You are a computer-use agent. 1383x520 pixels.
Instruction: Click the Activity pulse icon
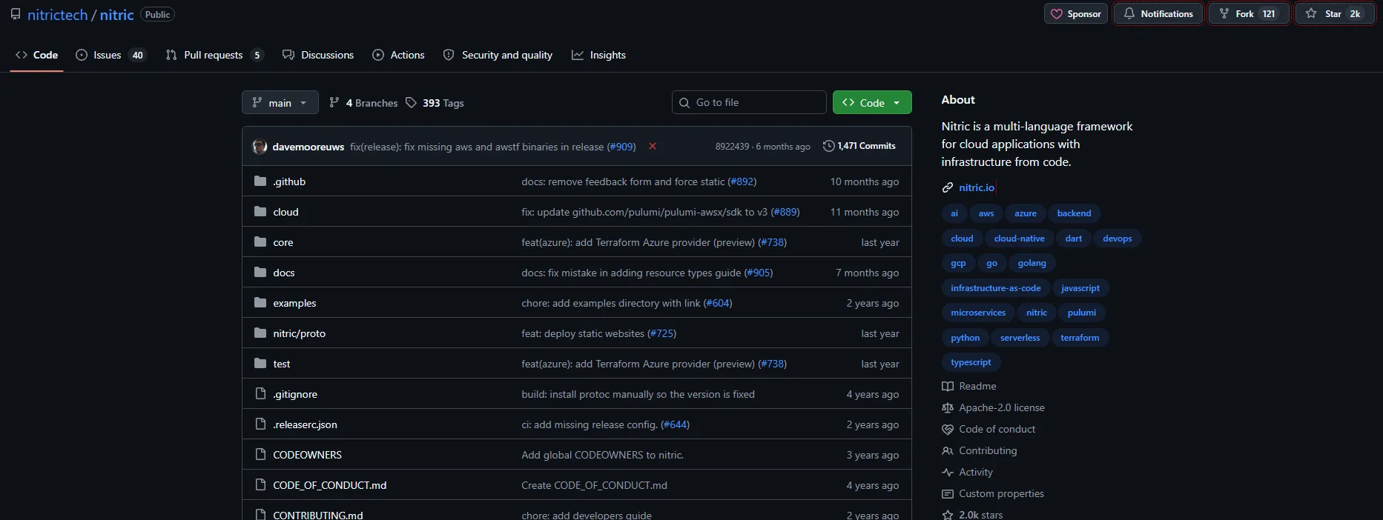(947, 472)
